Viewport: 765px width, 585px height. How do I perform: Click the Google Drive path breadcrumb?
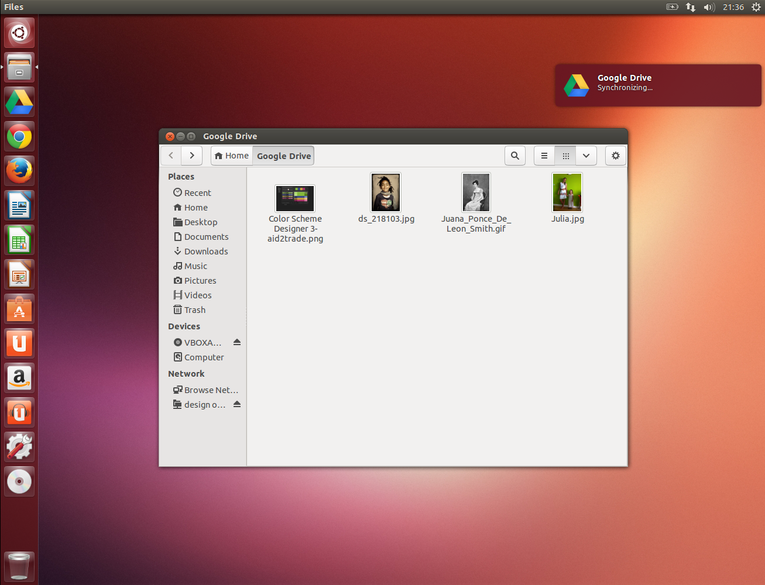(x=284, y=156)
